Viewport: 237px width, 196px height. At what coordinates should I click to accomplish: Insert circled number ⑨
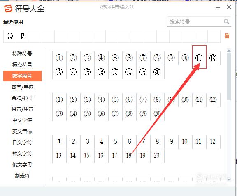coord(171,58)
